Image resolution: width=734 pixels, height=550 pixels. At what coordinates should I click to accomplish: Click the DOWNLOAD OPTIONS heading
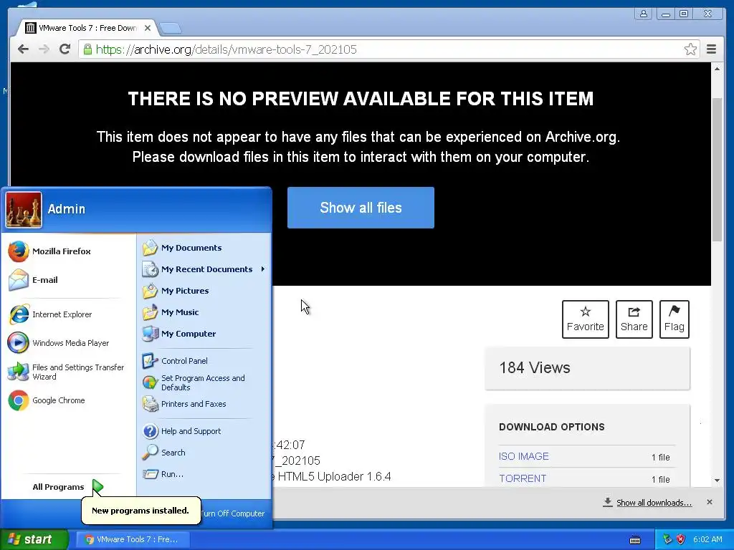[551, 427]
